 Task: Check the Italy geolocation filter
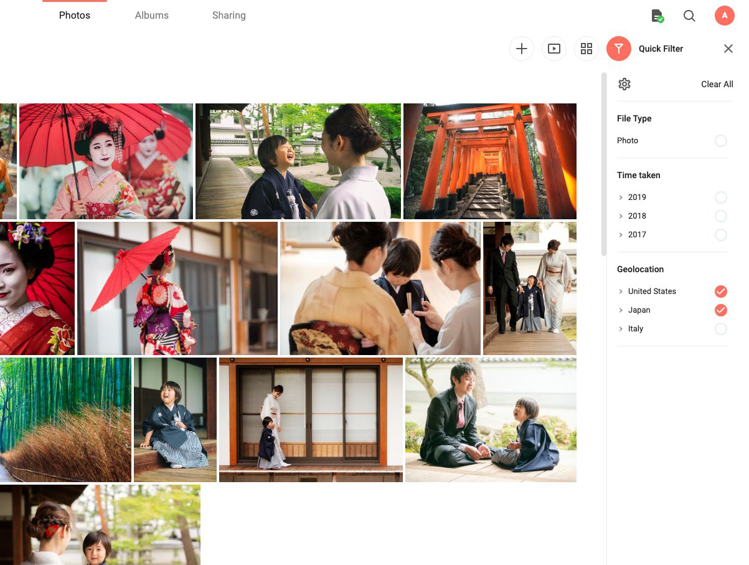click(x=721, y=329)
